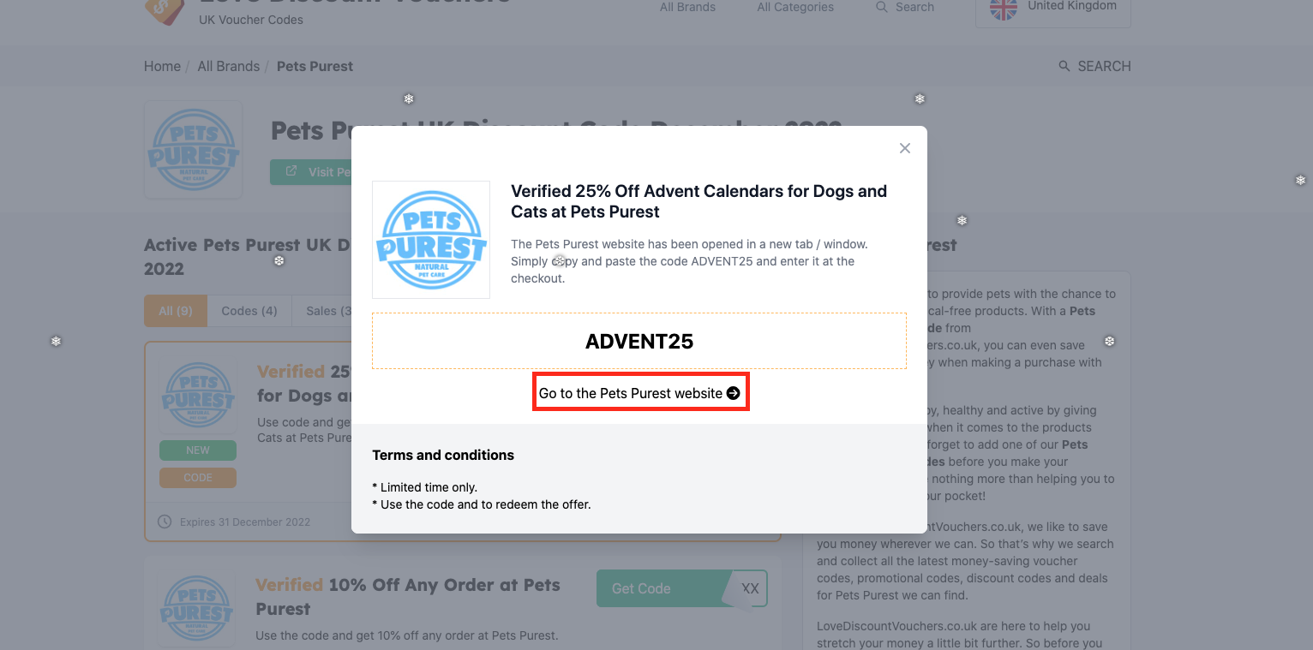Open the All Categories menu item
Image resolution: width=1313 pixels, height=650 pixels.
pyautogui.click(x=795, y=7)
